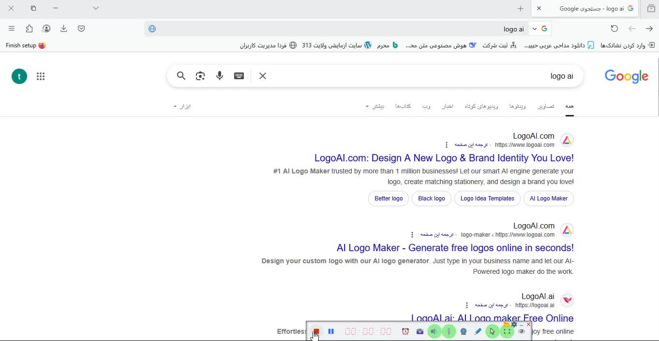
Task: Open the recorder's scheduled alarm clock icon
Action: point(405,331)
